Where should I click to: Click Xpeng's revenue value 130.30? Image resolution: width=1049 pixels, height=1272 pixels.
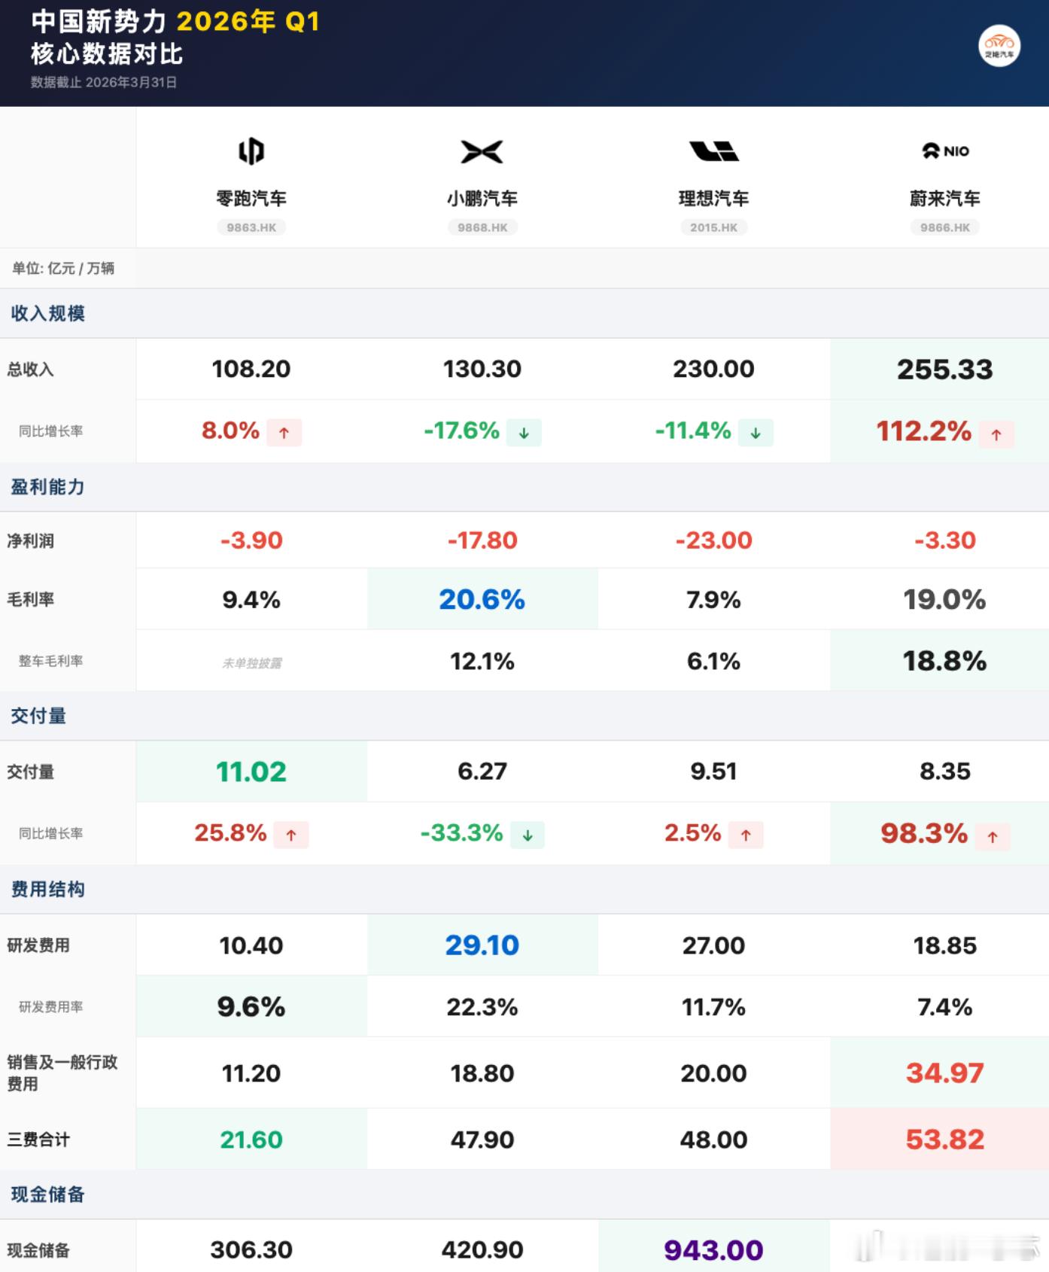point(482,369)
